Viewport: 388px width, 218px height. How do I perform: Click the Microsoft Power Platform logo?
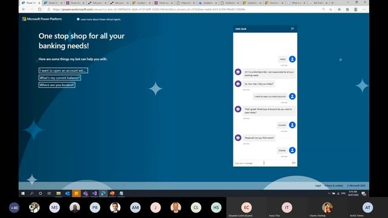[x=42, y=19]
